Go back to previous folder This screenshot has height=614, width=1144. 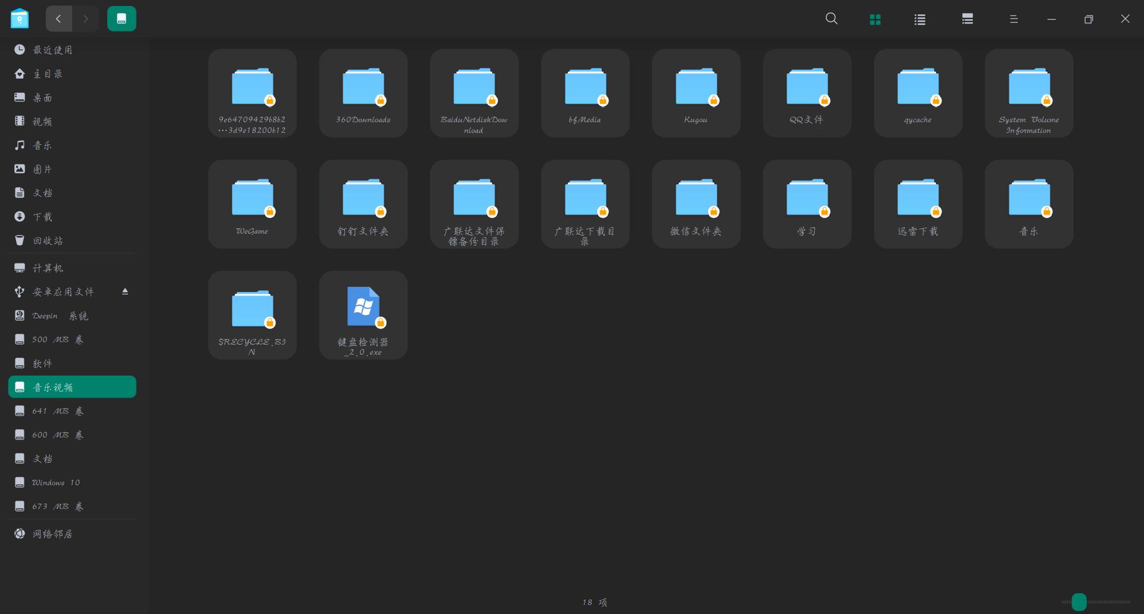58,19
